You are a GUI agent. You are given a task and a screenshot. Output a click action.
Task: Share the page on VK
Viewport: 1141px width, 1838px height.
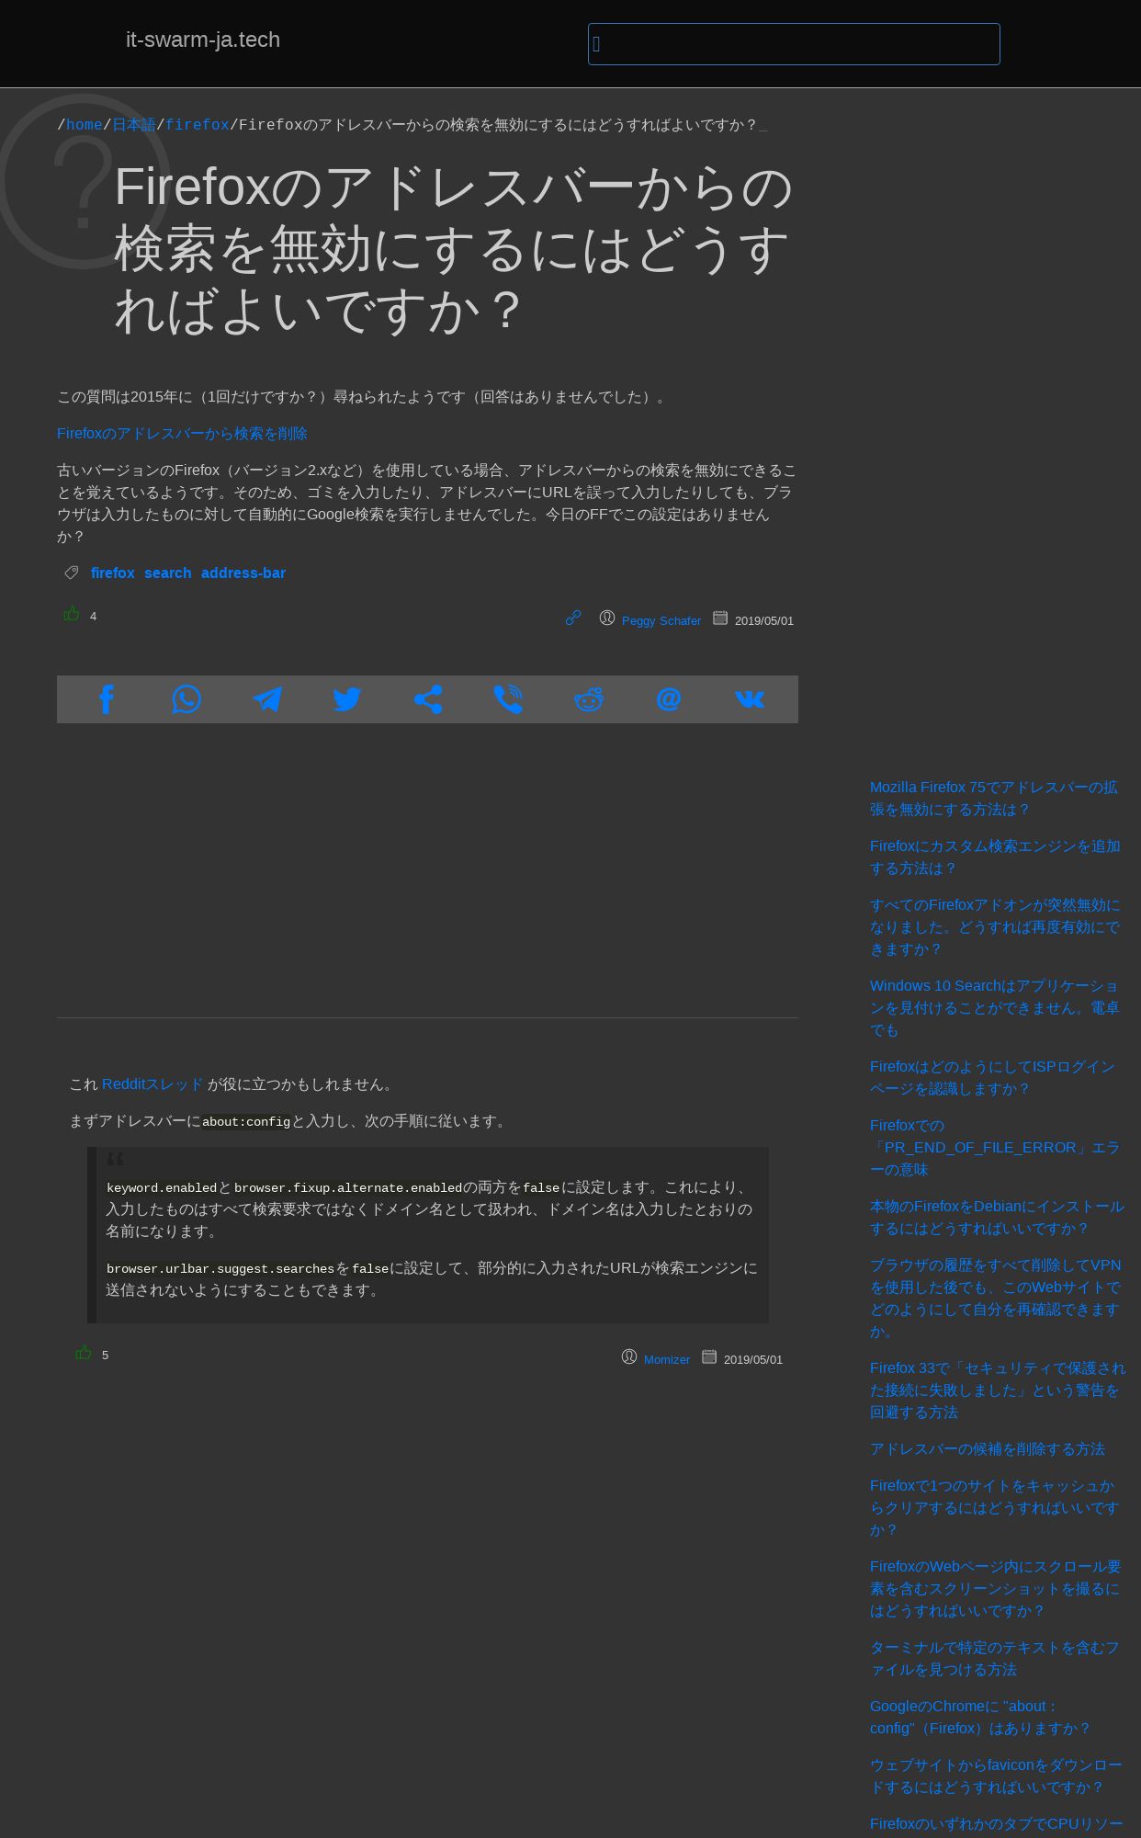click(750, 699)
